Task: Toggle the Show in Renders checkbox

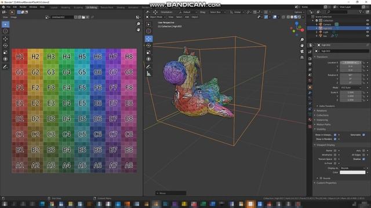Action: click(x=335, y=139)
